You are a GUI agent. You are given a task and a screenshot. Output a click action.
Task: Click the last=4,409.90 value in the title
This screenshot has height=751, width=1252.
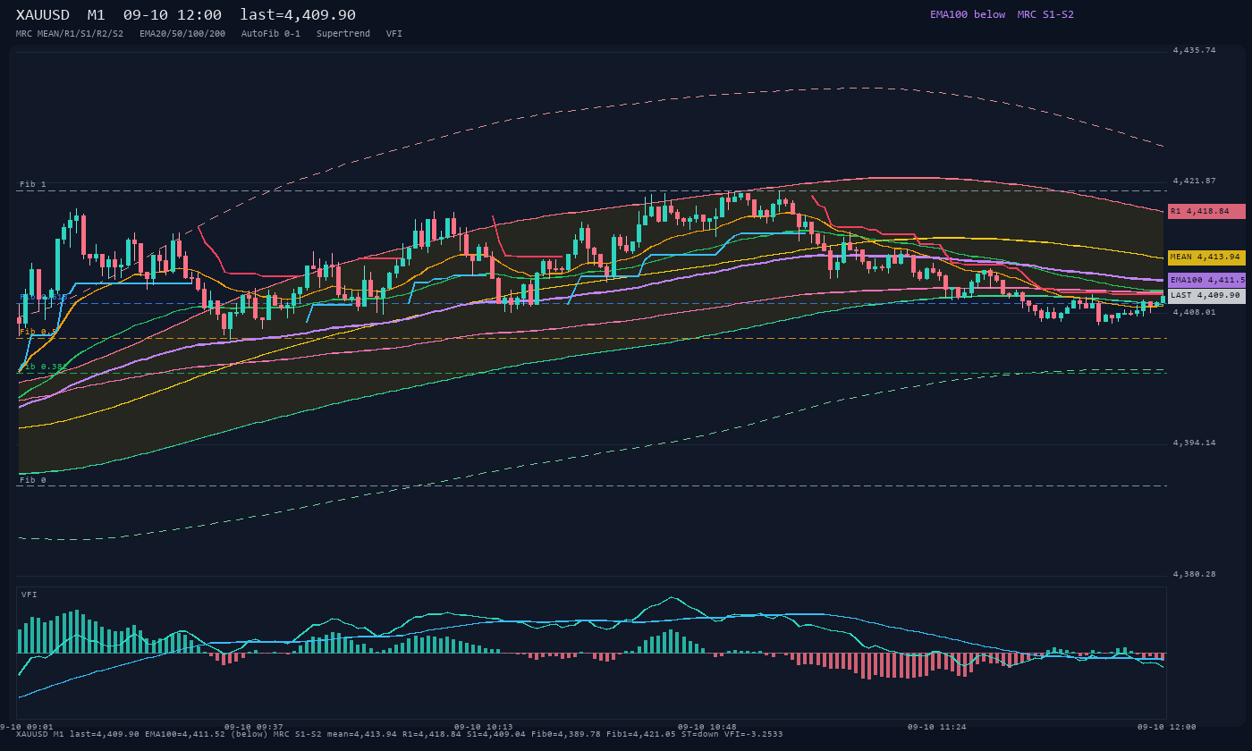pos(298,15)
